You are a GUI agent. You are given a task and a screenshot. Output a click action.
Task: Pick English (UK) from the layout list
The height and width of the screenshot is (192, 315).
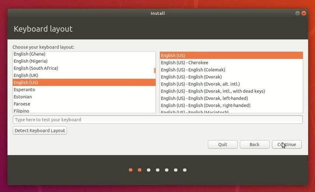point(26,75)
